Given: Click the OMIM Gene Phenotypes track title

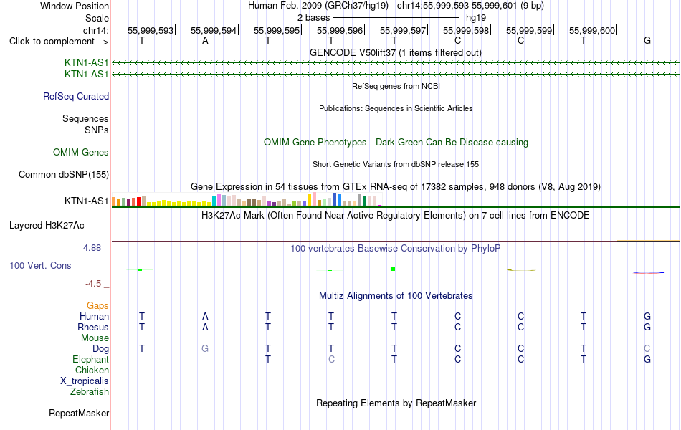Looking at the screenshot, I should tap(396, 143).
